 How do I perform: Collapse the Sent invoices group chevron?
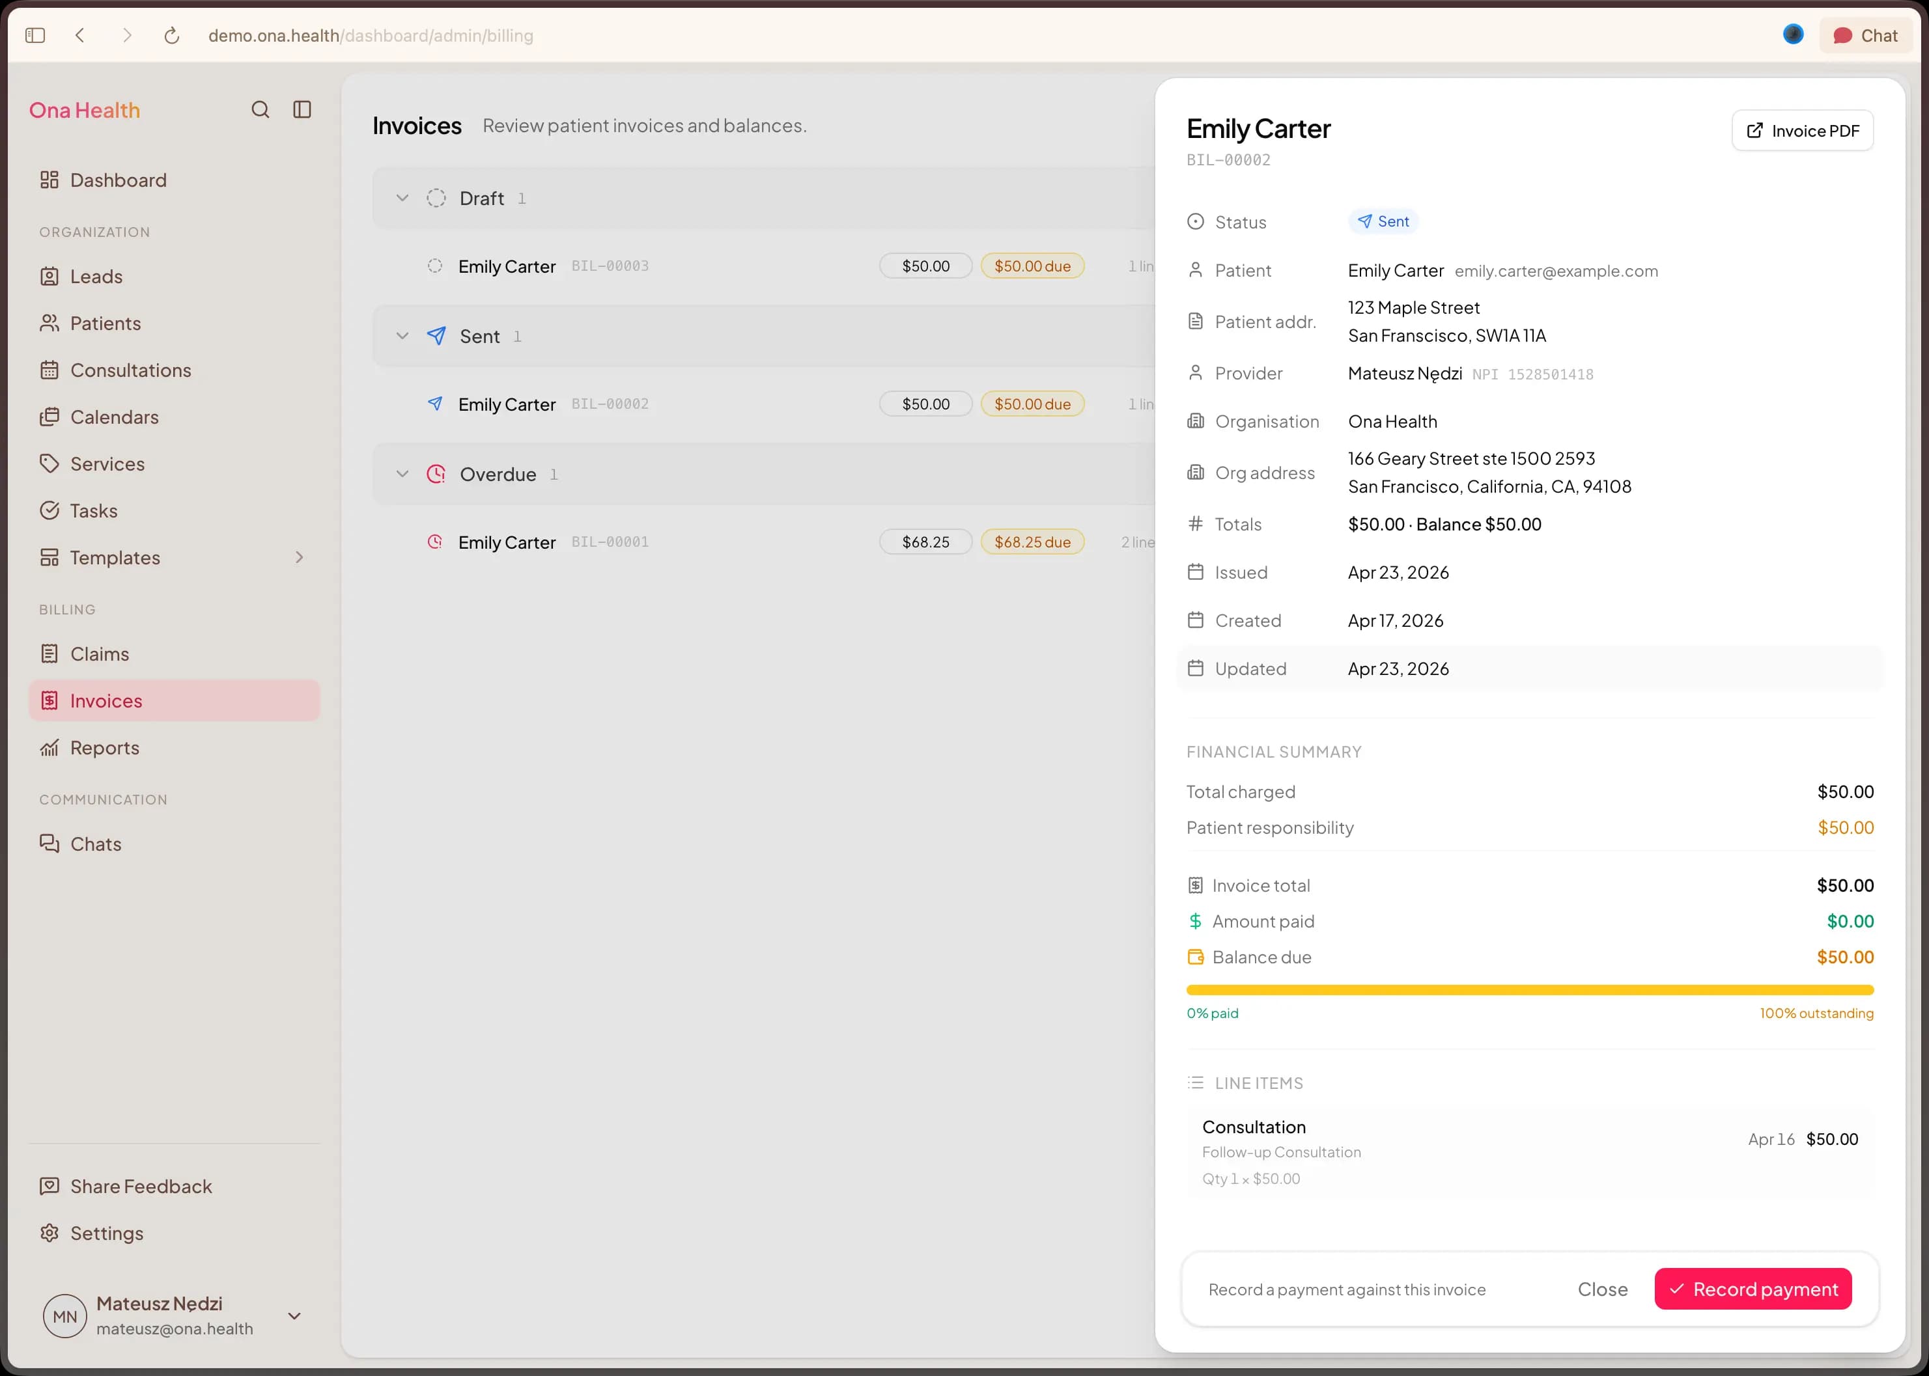pyautogui.click(x=402, y=335)
